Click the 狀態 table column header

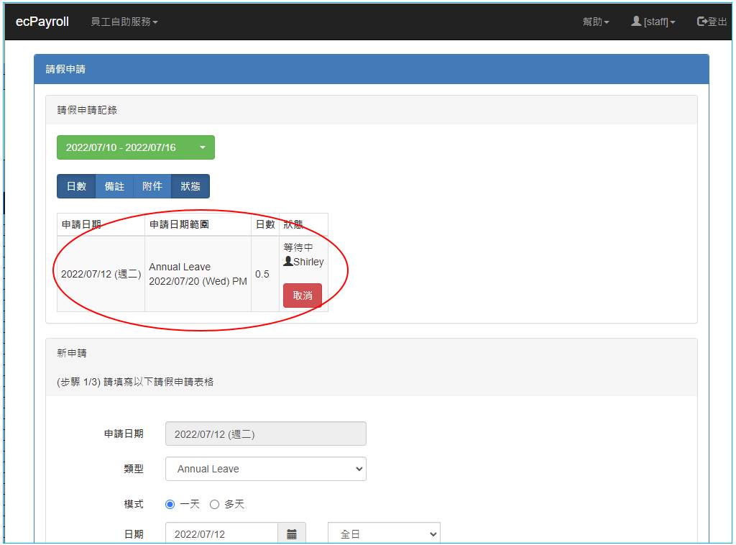point(304,224)
